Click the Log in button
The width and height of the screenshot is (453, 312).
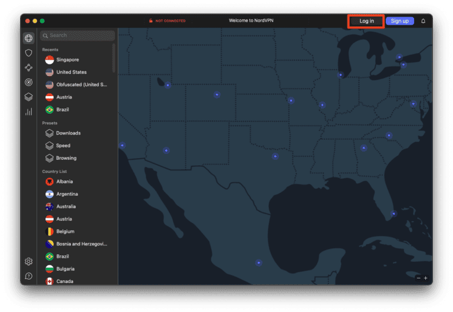[366, 21]
